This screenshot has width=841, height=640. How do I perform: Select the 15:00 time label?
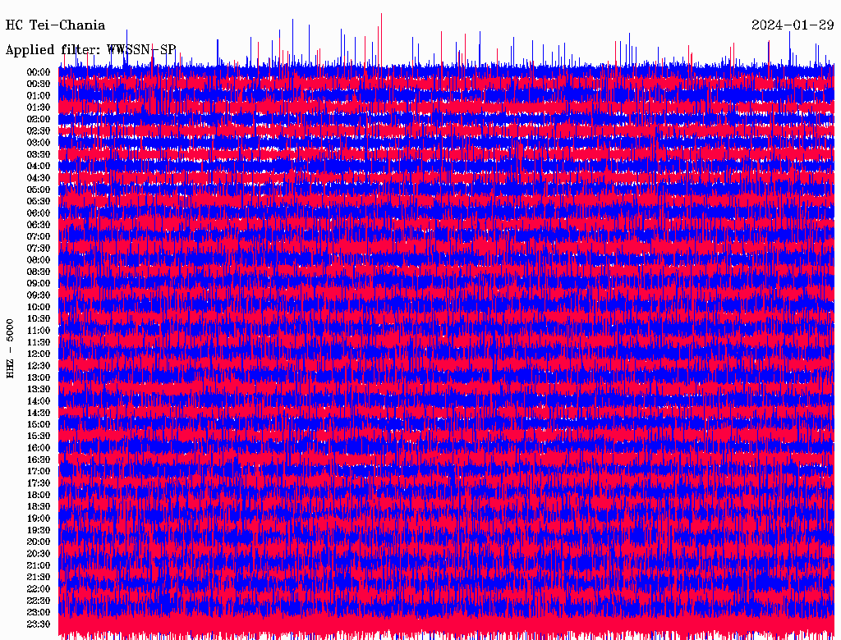click(x=39, y=424)
